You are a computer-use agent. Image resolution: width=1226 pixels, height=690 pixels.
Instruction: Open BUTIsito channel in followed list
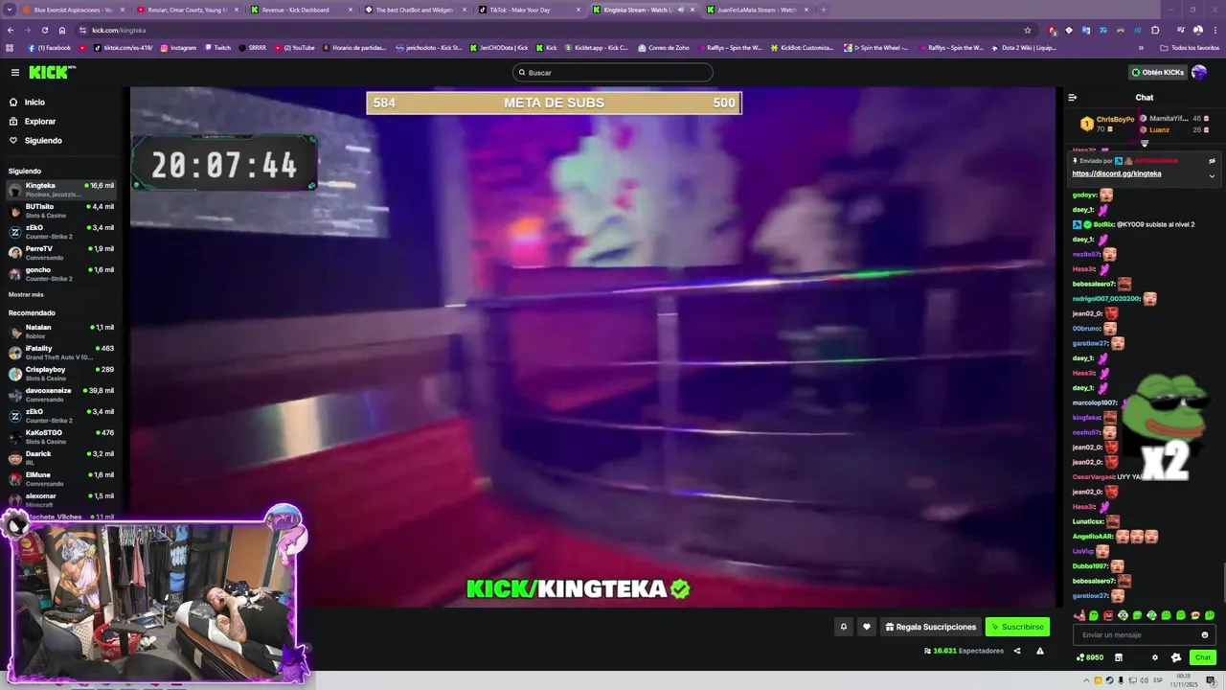pyautogui.click(x=61, y=210)
